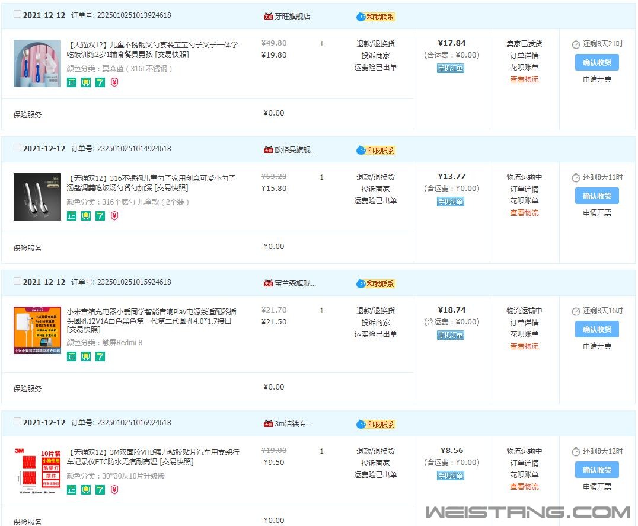The height and width of the screenshot is (526, 638).
Task: Click the 7-day return badge on the 3M双面胶 order
Action: coord(100,490)
